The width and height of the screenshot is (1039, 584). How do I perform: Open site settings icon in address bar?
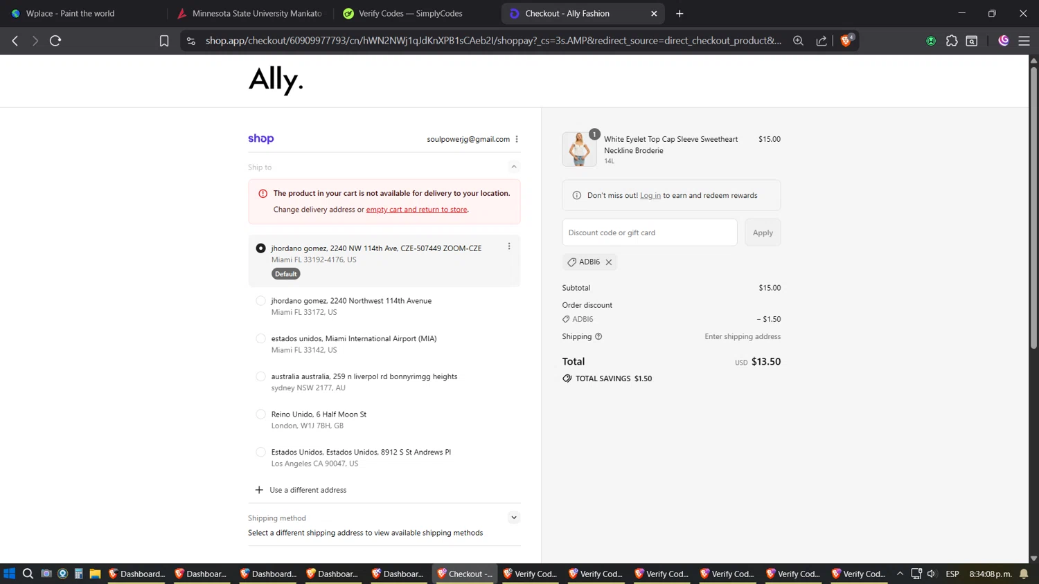click(x=191, y=41)
